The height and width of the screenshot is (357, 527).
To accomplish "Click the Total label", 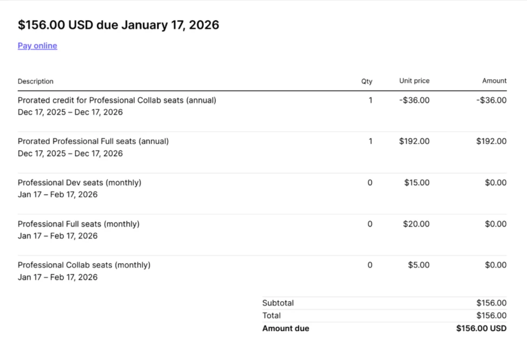I will point(272,316).
